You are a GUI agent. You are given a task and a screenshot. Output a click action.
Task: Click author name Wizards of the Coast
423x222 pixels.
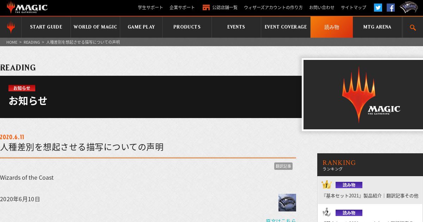pos(27,178)
